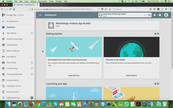Switch Launching your app to list view
The width and height of the screenshot is (173, 108).
[155, 84]
